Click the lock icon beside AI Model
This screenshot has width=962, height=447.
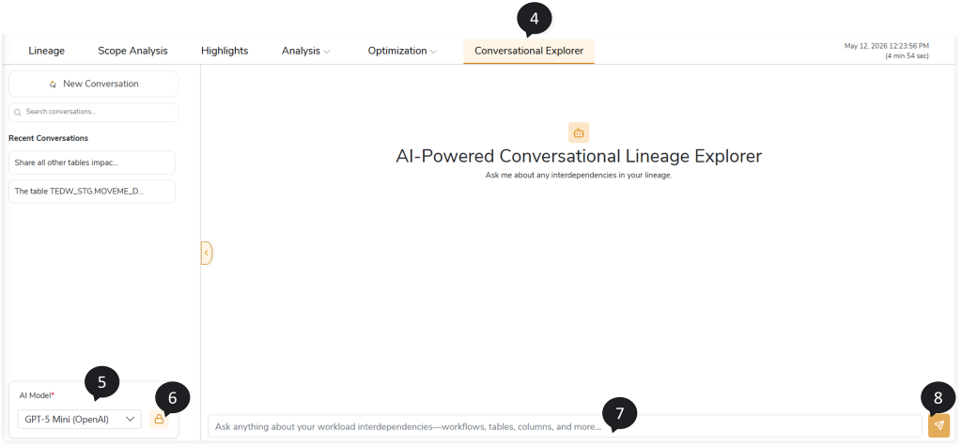pos(159,420)
